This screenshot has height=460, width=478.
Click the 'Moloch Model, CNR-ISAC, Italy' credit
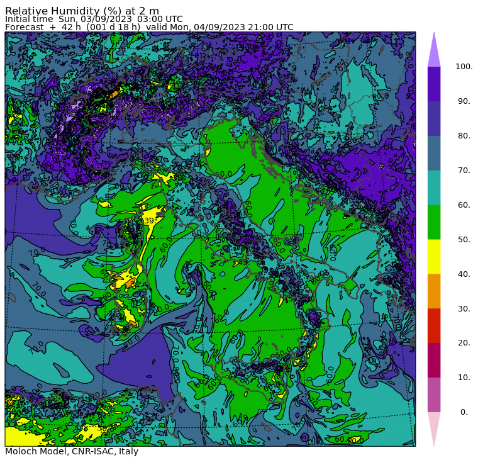tap(72, 451)
